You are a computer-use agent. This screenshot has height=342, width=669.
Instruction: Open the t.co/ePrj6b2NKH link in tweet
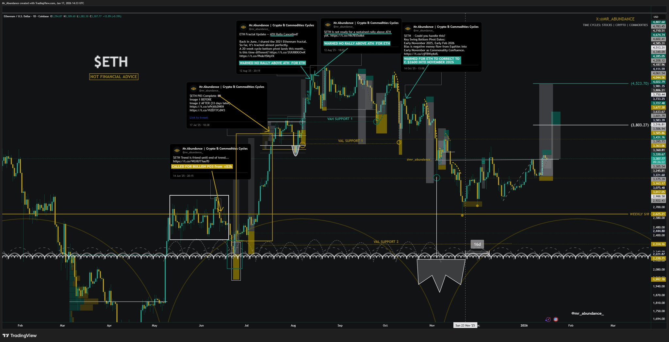point(207,107)
